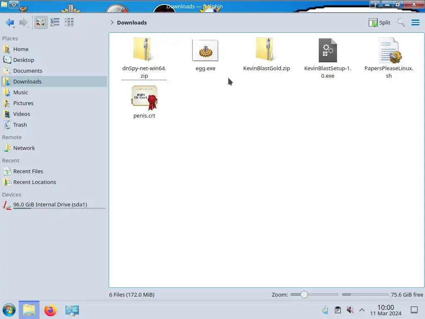425x319 pixels.
Task: Open the tray icon left of the clipboard
Action: (325, 310)
